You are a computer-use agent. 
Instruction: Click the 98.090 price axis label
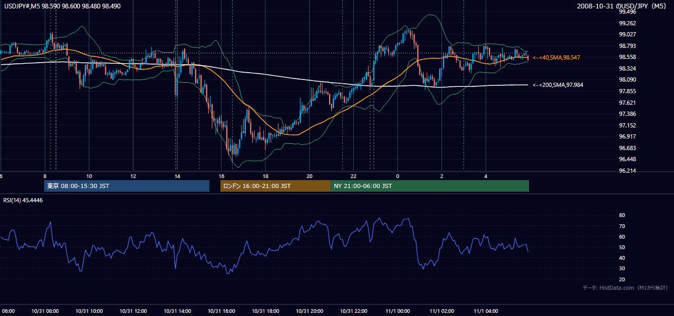point(627,80)
